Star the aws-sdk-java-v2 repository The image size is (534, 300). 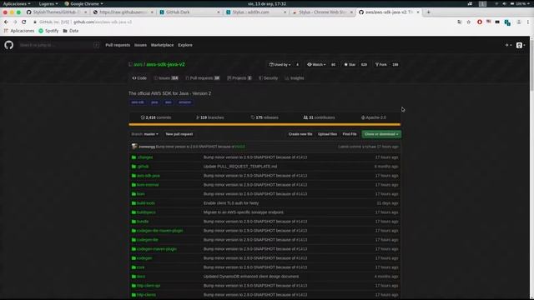tap(350, 65)
